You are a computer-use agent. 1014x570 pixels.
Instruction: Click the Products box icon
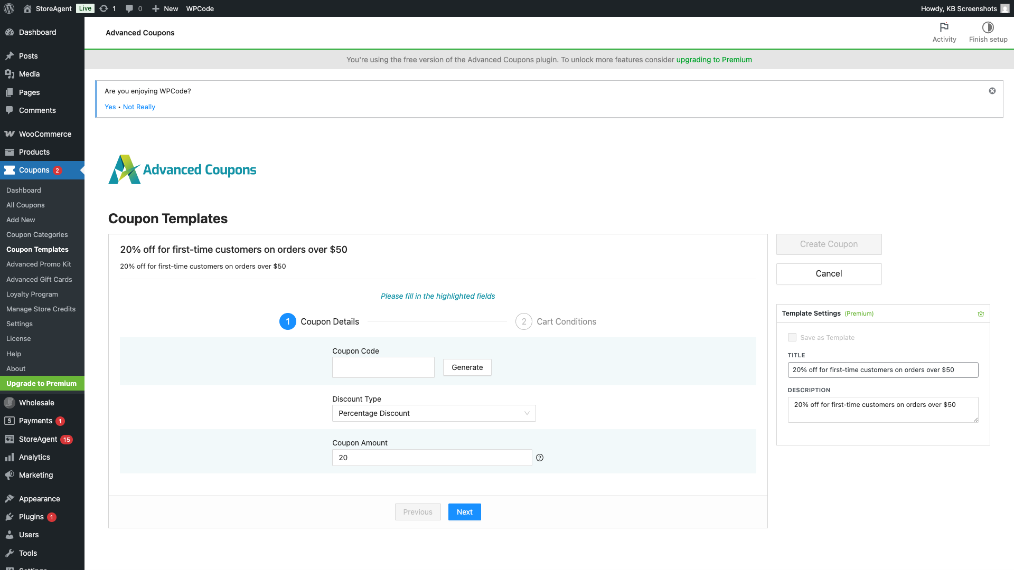click(10, 152)
